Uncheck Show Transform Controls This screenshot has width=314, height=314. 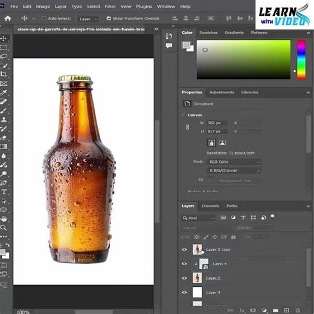click(109, 18)
